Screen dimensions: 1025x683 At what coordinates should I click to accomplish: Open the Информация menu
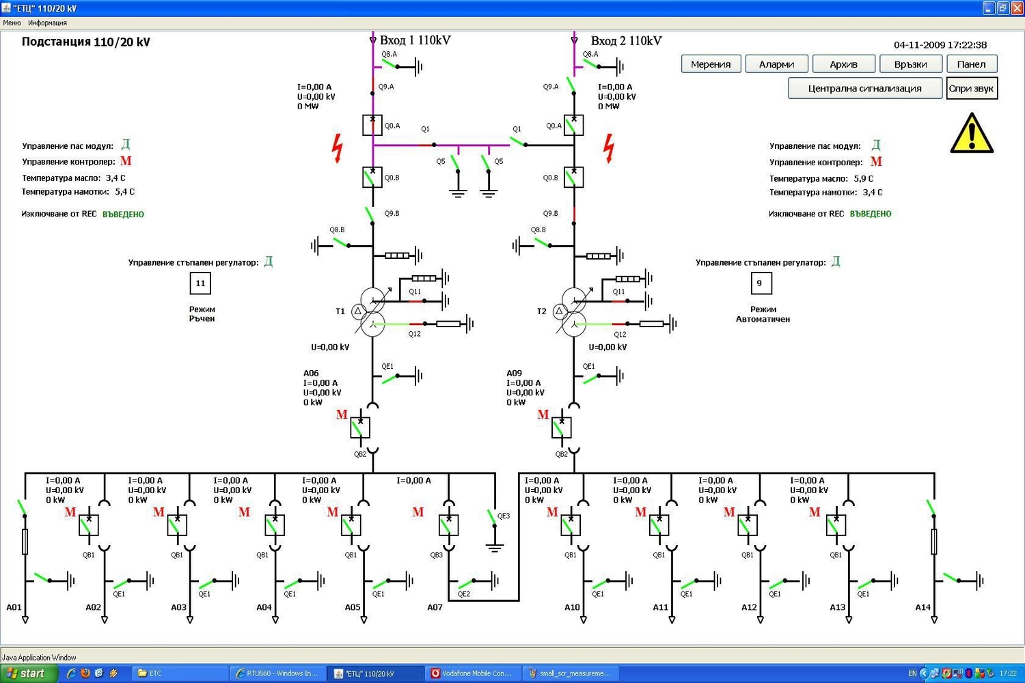(47, 23)
